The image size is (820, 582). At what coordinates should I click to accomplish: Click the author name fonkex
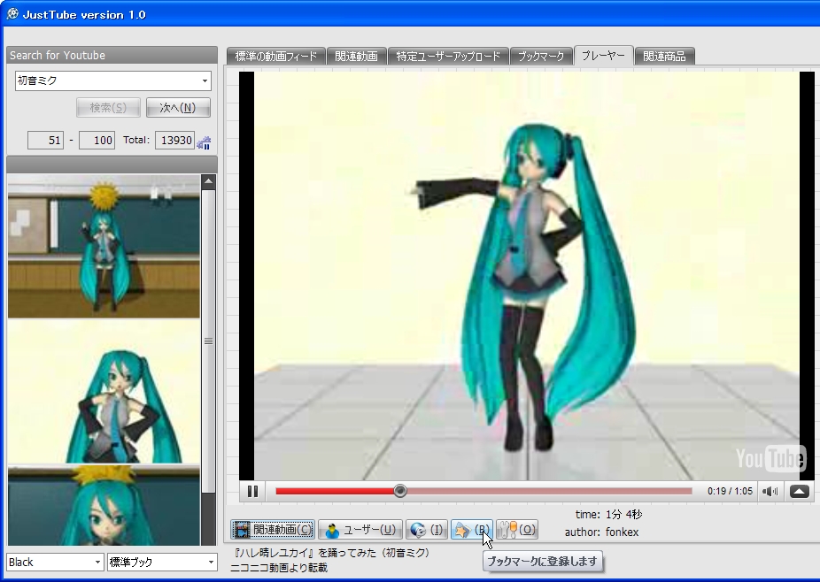[622, 532]
